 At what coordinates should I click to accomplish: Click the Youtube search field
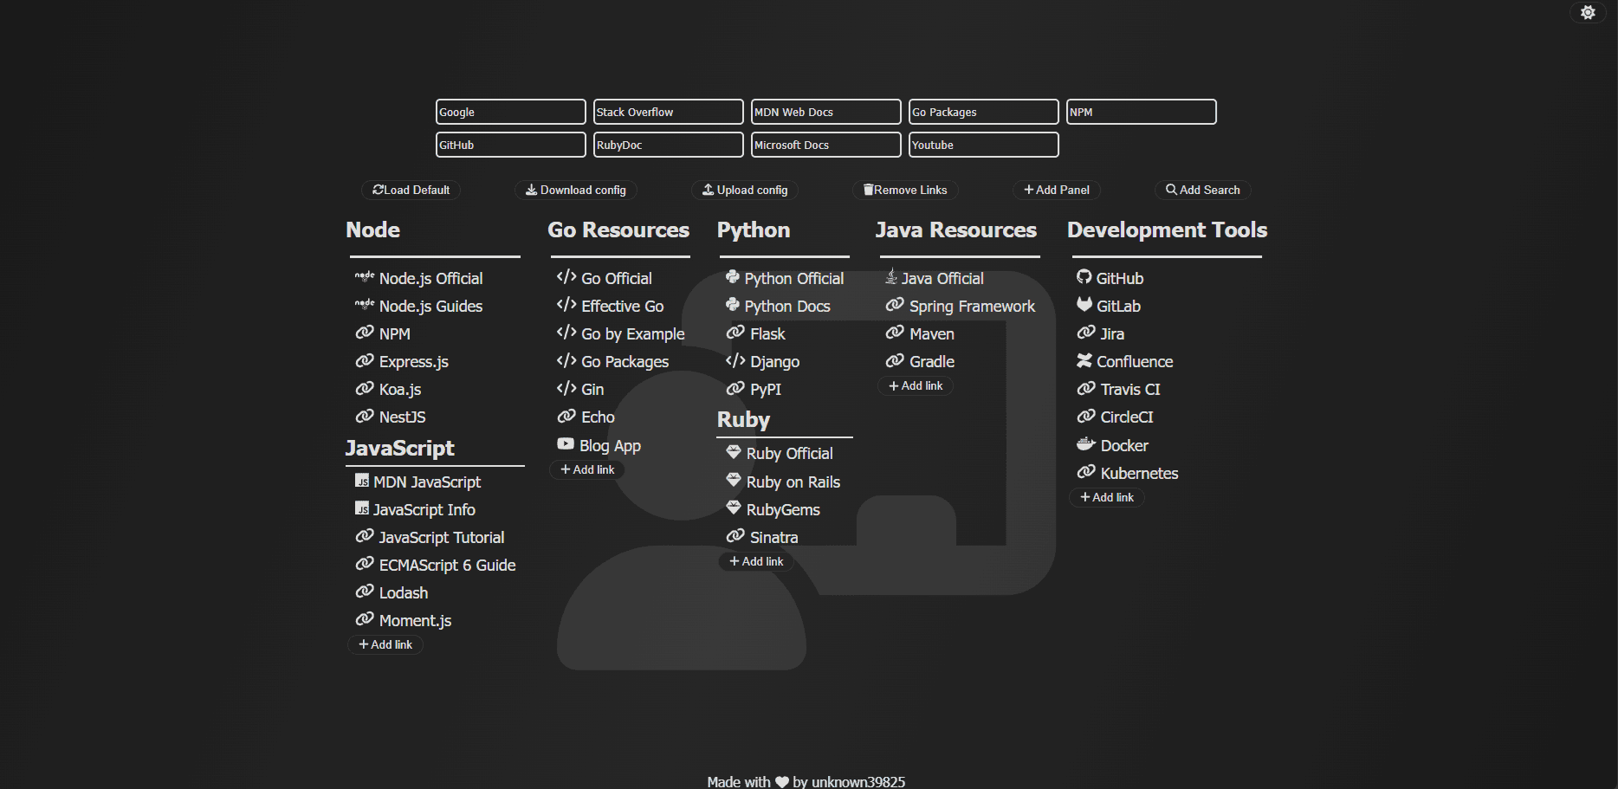point(984,145)
